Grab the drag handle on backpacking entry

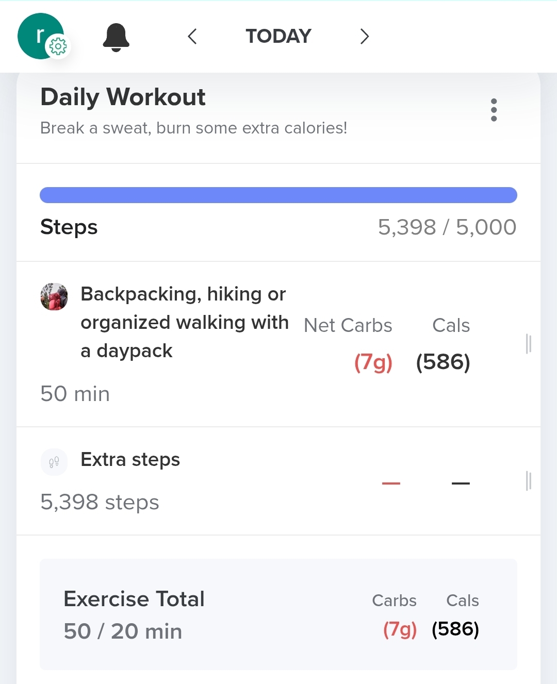(528, 344)
